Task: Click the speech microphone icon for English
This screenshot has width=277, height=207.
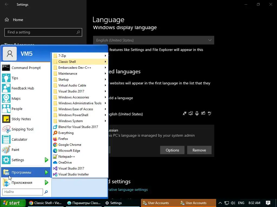Action: coord(197,113)
